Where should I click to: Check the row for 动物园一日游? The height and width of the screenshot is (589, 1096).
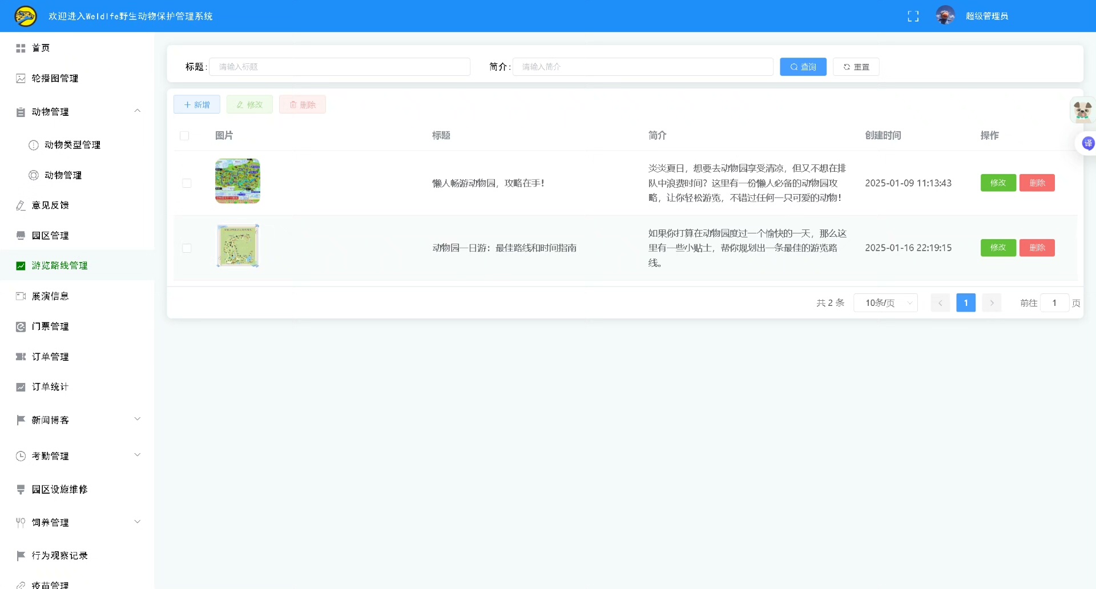pos(187,248)
